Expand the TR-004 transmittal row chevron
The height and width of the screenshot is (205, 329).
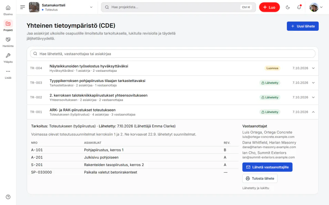point(313,68)
